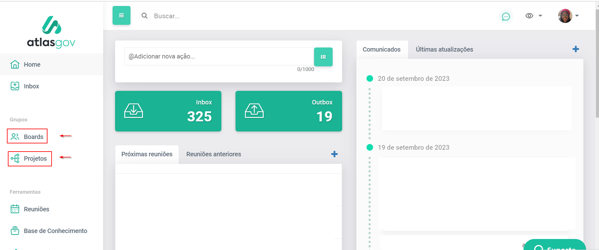Click the Base de Conhecimento archive icon
Image resolution: width=599 pixels, height=250 pixels.
[x=15, y=231]
